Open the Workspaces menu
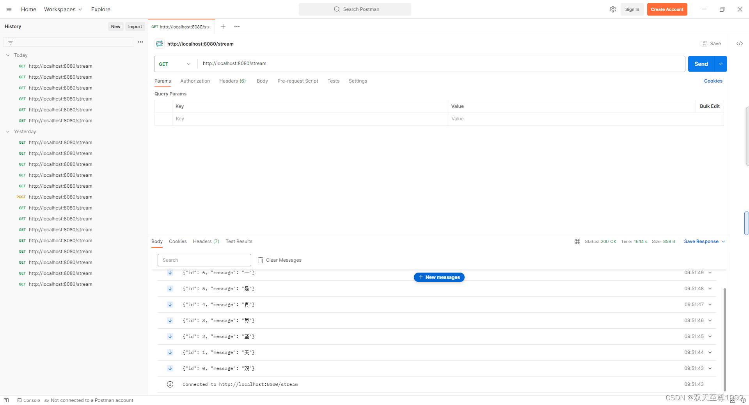The width and height of the screenshot is (749, 405). [x=63, y=9]
